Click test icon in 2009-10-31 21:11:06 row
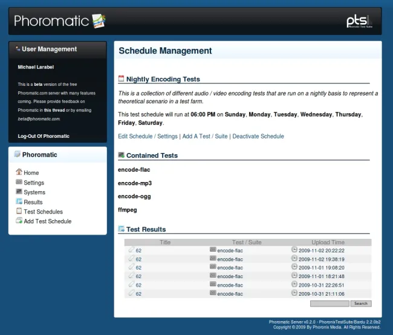 (213, 293)
